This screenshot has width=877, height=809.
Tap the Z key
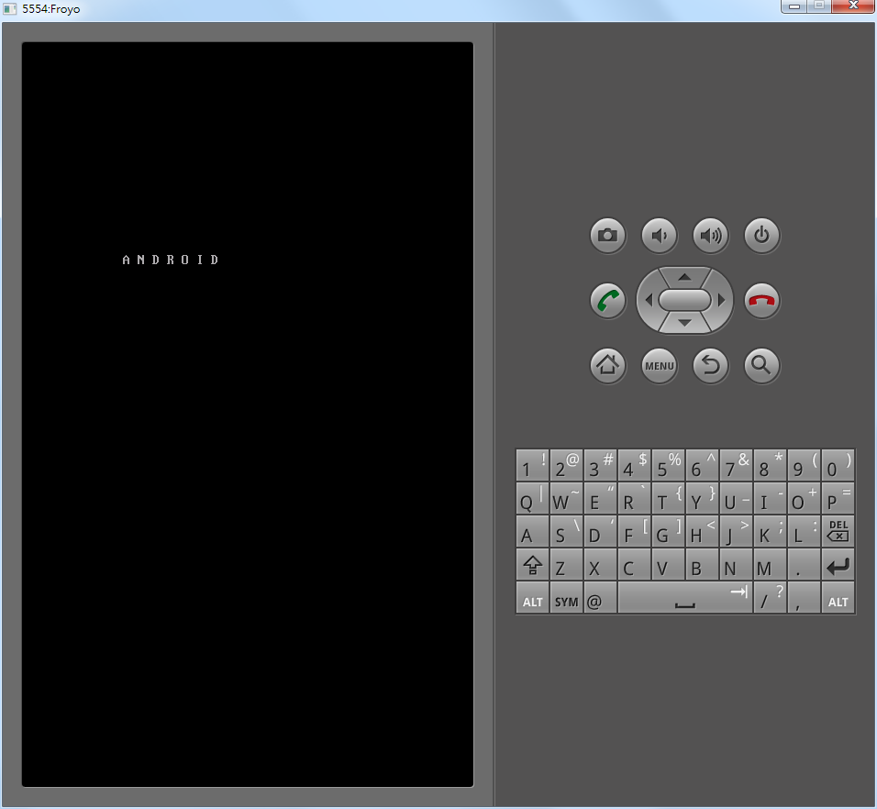click(567, 565)
